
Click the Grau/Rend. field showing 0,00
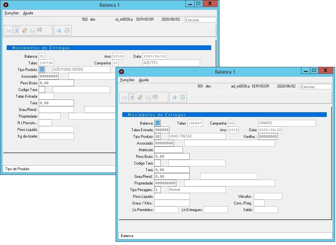pyautogui.click(x=172, y=176)
